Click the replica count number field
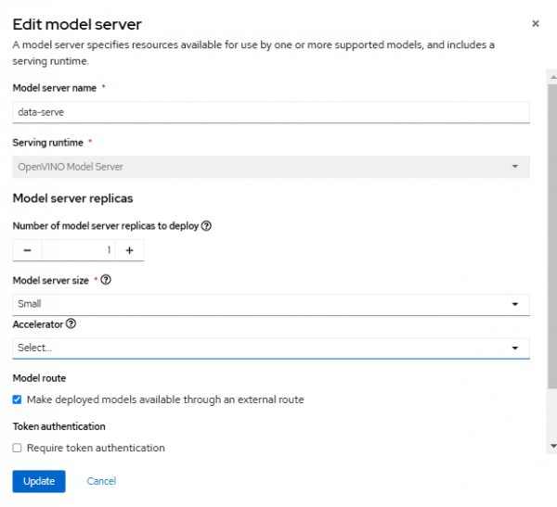This screenshot has height=507, width=557. click(78, 250)
